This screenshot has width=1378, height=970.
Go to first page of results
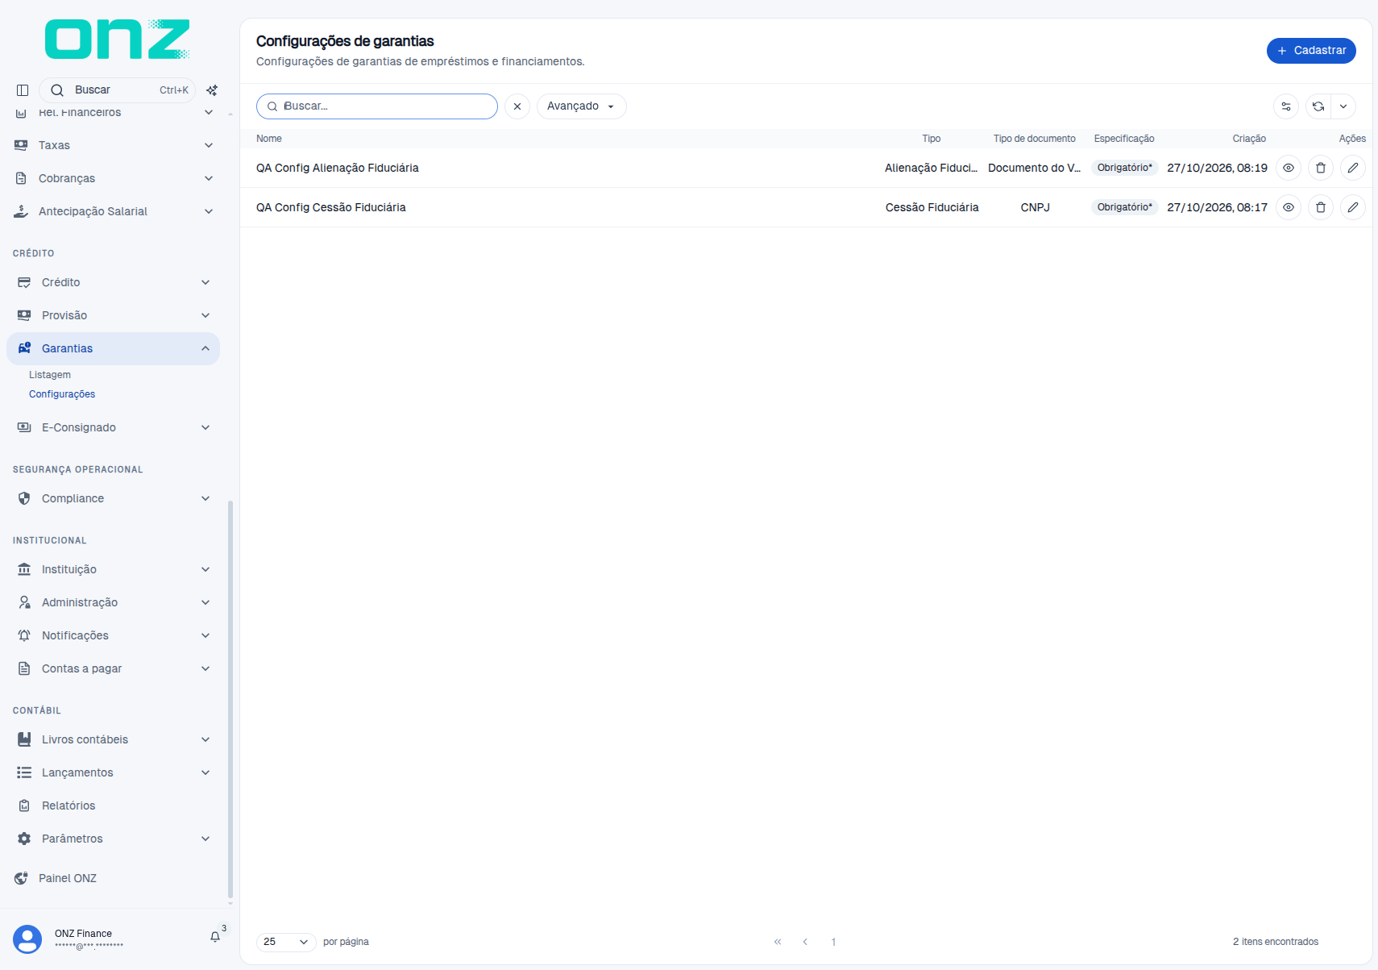click(778, 942)
